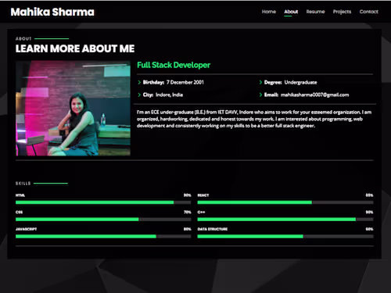The width and height of the screenshot is (391, 293).
Task: Click the React skill progress bar
Action: point(285,202)
